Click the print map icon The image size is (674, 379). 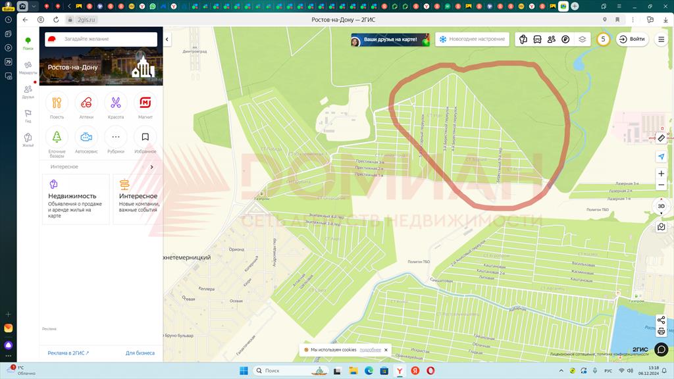(x=661, y=331)
